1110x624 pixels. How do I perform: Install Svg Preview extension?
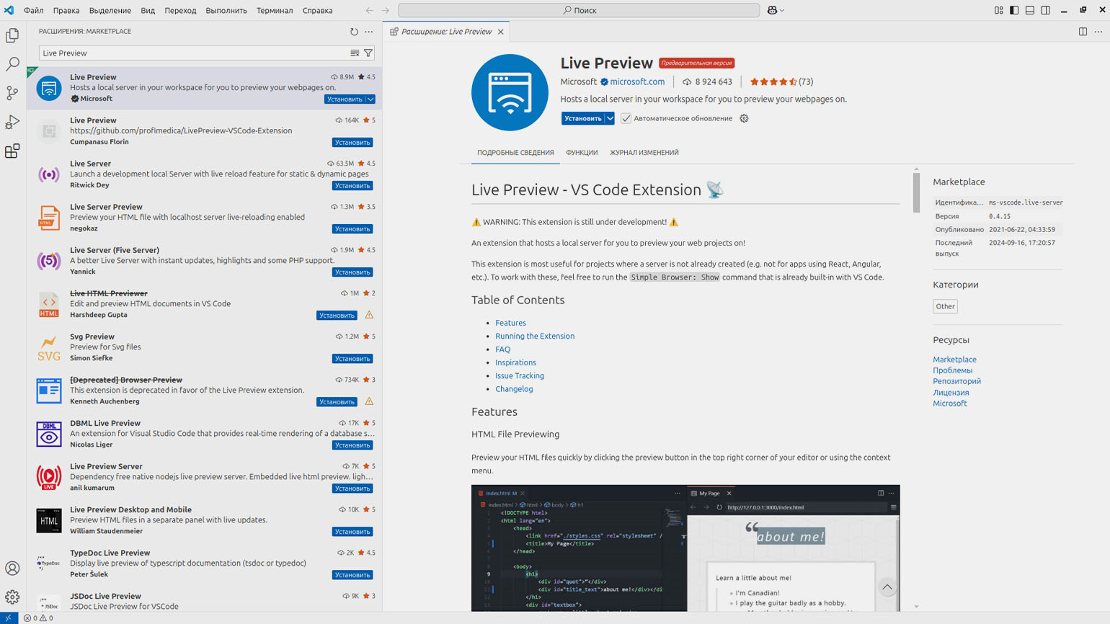[352, 359]
